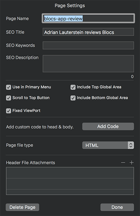The height and width of the screenshot is (216, 140).
Task: Toggle Use in Primary Menu checkbox
Action: (9, 87)
